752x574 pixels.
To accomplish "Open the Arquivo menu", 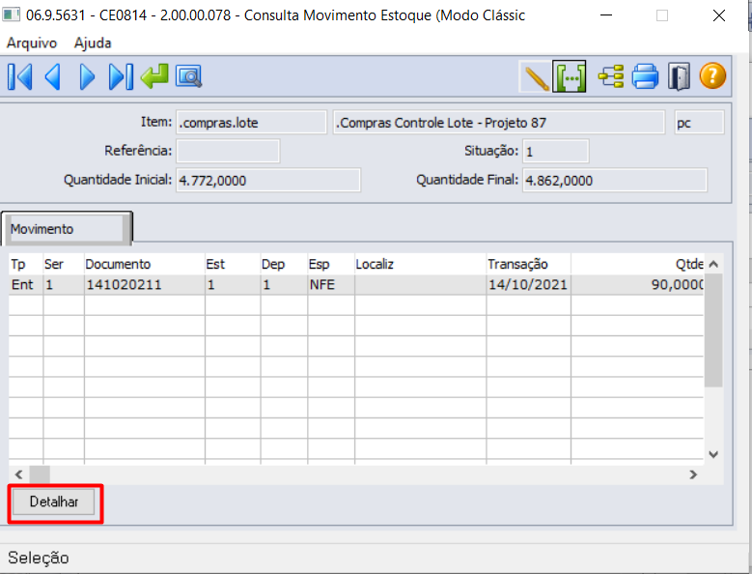I will click(32, 43).
